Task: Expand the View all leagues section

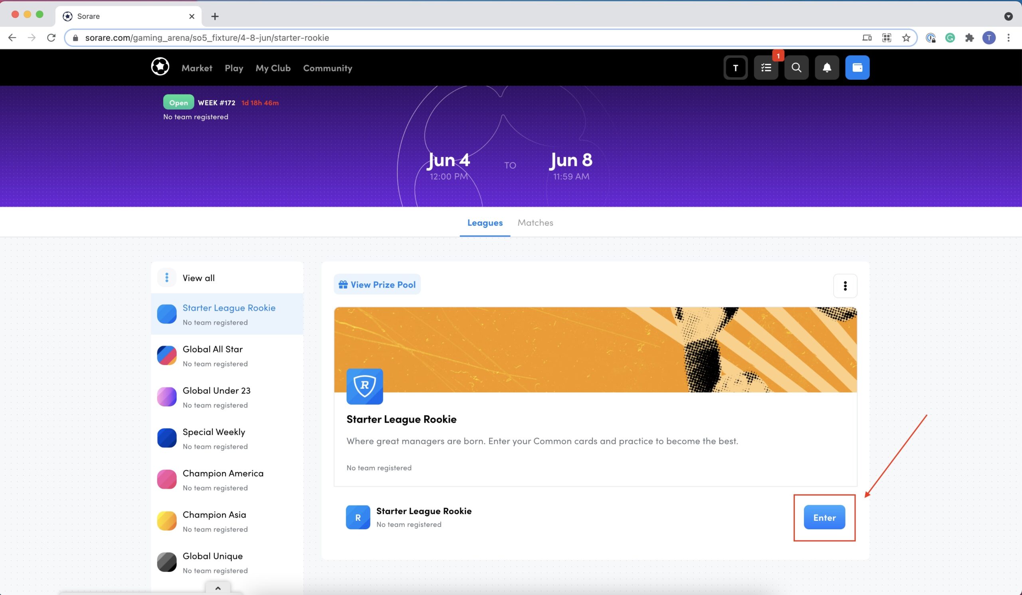Action: click(x=198, y=277)
